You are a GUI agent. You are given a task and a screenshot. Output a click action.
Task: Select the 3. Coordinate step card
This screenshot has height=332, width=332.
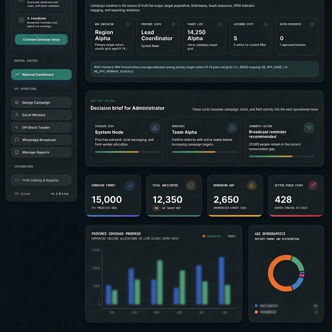coord(41,22)
